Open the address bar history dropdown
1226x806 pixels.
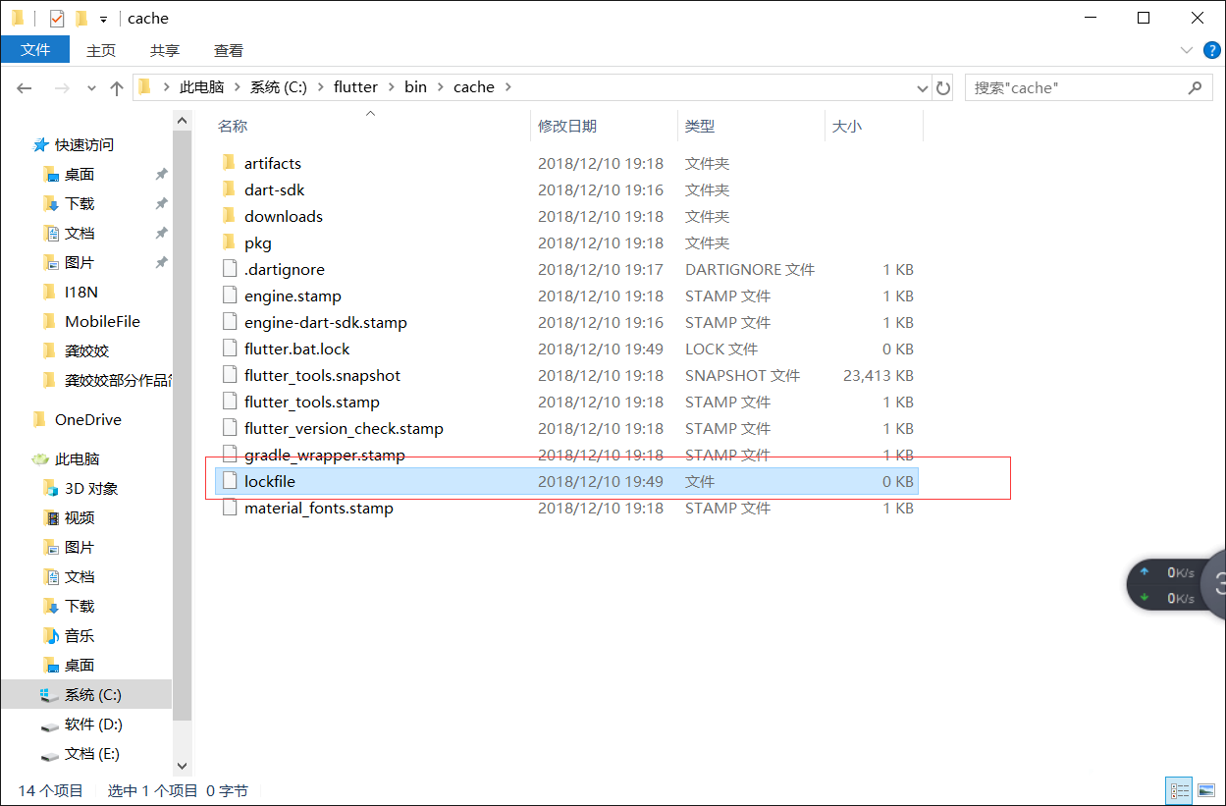pyautogui.click(x=922, y=87)
